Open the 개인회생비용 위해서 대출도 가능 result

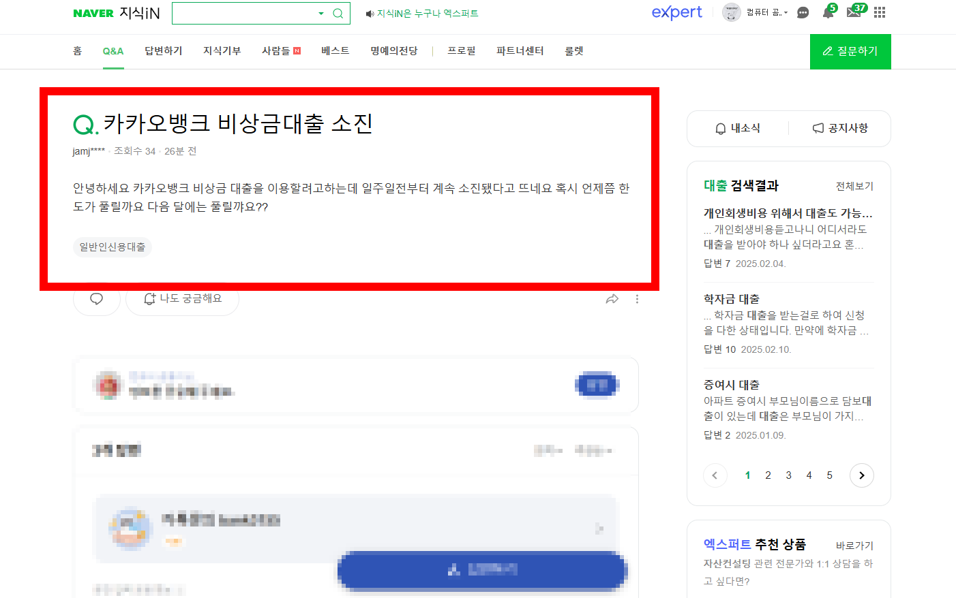(x=788, y=213)
